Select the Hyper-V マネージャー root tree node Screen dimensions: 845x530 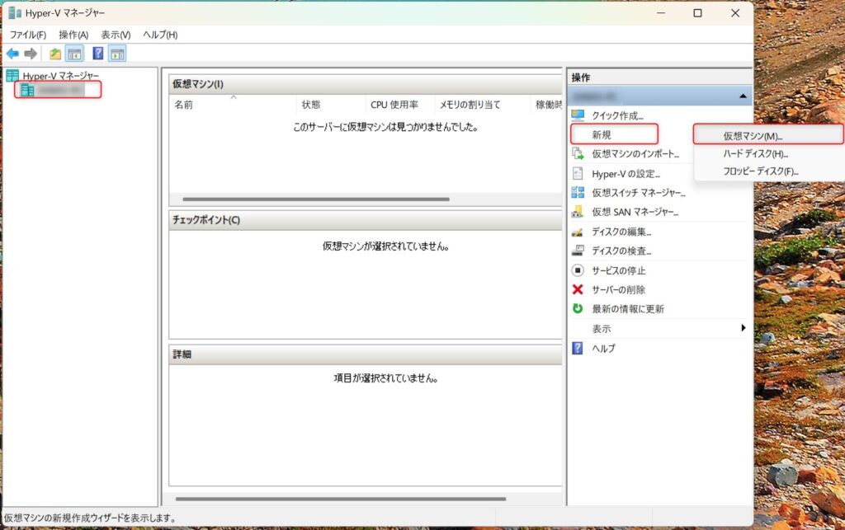[x=60, y=76]
